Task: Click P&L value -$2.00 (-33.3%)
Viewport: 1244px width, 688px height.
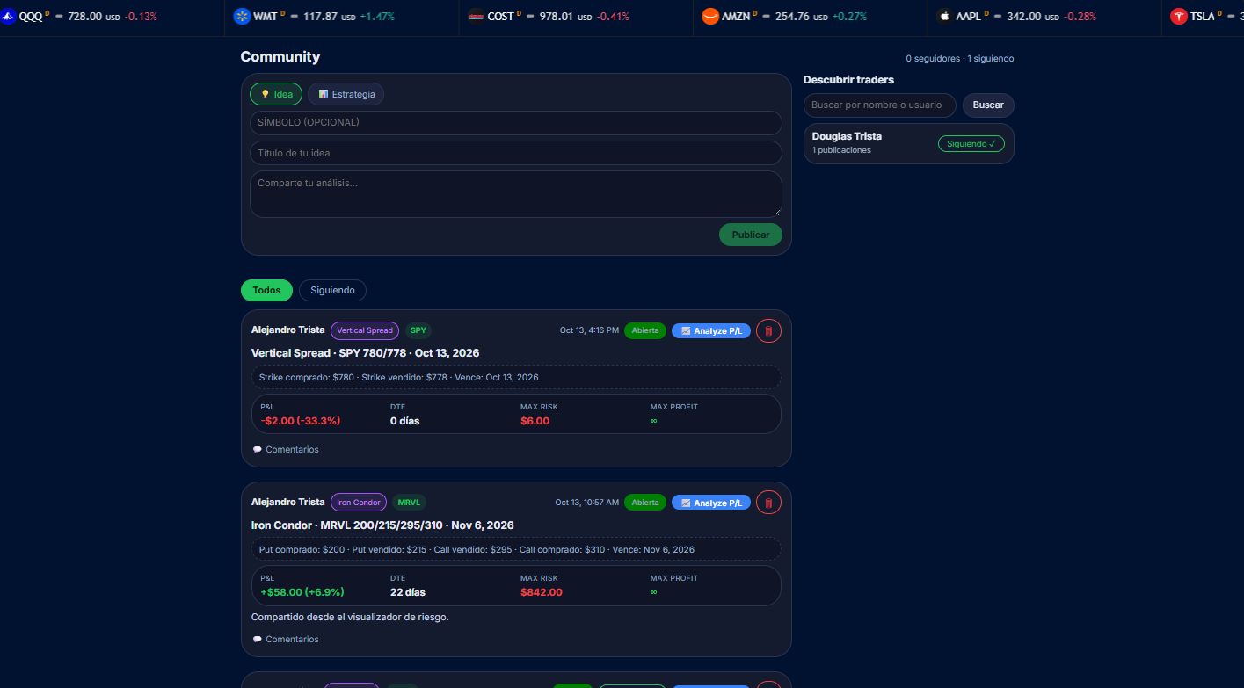Action: tap(301, 421)
